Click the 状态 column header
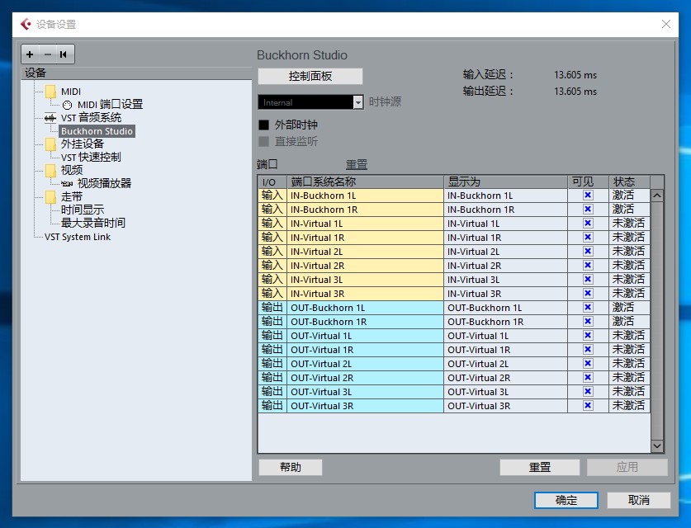The image size is (691, 528). tap(629, 181)
